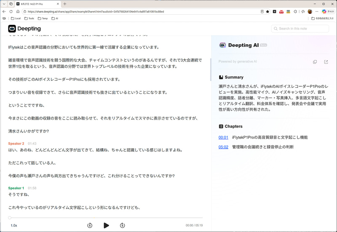Open the browser extensions refresh-shaped icon

(x=295, y=12)
